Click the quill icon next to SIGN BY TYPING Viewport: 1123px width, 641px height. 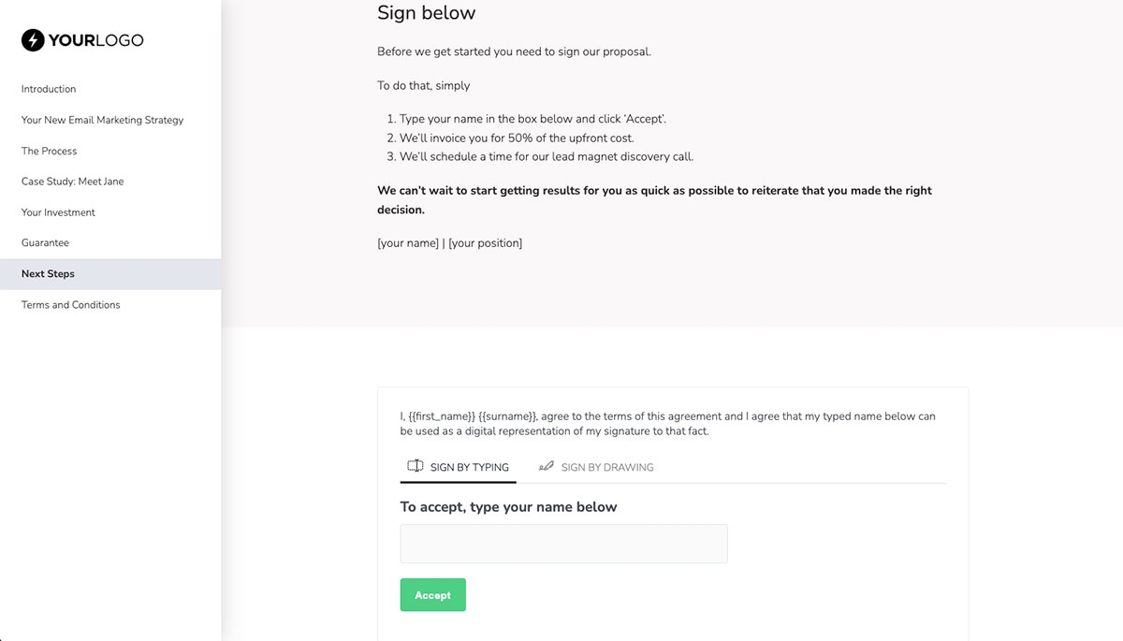pyautogui.click(x=414, y=466)
